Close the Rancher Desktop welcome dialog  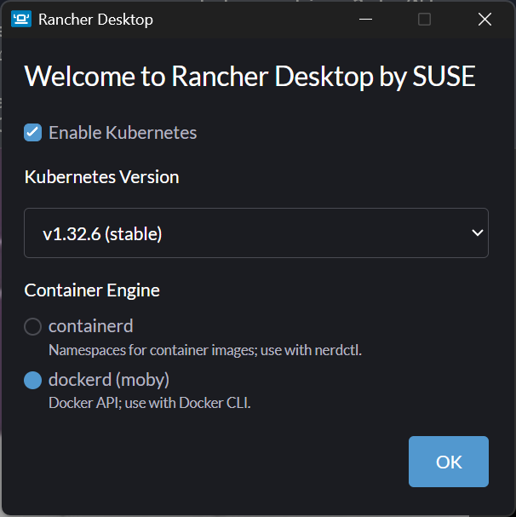click(484, 19)
